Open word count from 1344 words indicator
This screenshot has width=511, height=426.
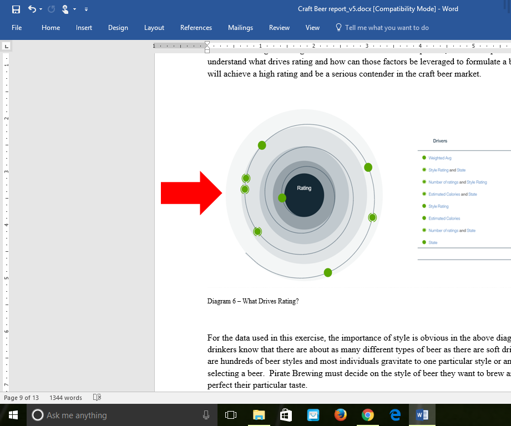(x=65, y=397)
